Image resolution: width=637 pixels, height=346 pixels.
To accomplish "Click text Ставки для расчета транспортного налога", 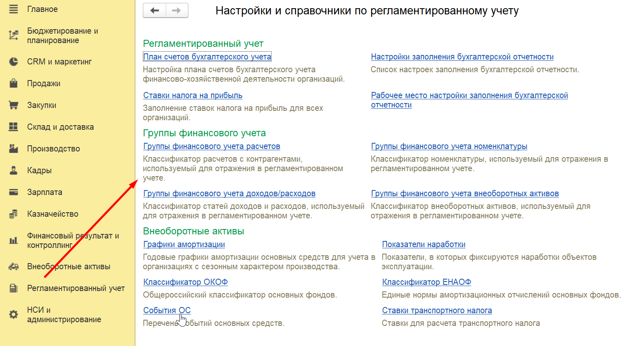I will tap(461, 323).
